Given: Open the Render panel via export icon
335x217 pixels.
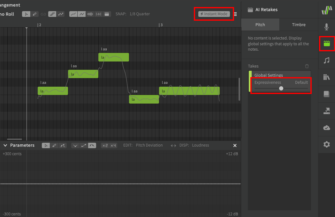Looking at the screenshot, I should tap(326, 111).
